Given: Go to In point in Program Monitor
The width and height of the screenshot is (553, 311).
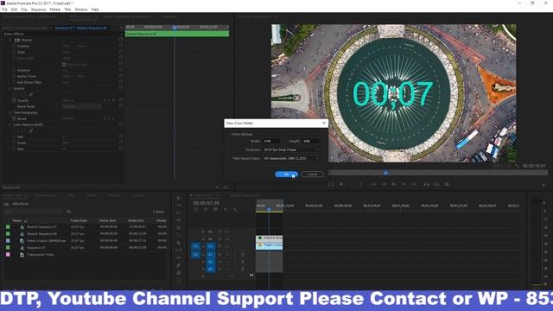Looking at the screenshot, I should click(x=374, y=184).
